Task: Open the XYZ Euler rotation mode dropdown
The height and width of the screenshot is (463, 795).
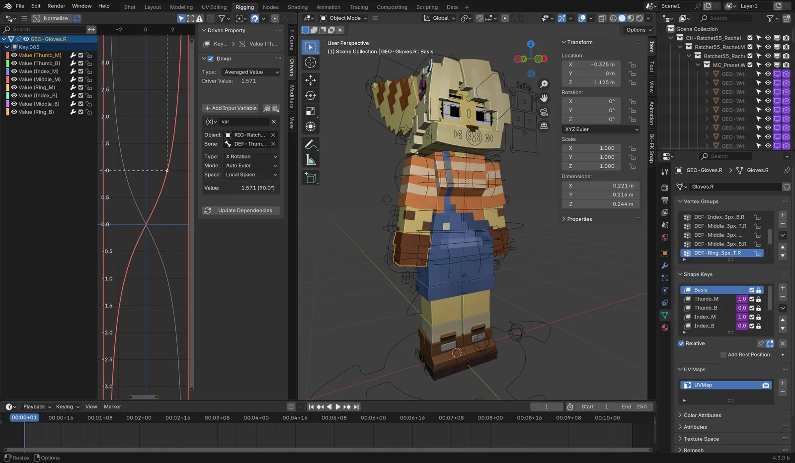Action: [601, 130]
